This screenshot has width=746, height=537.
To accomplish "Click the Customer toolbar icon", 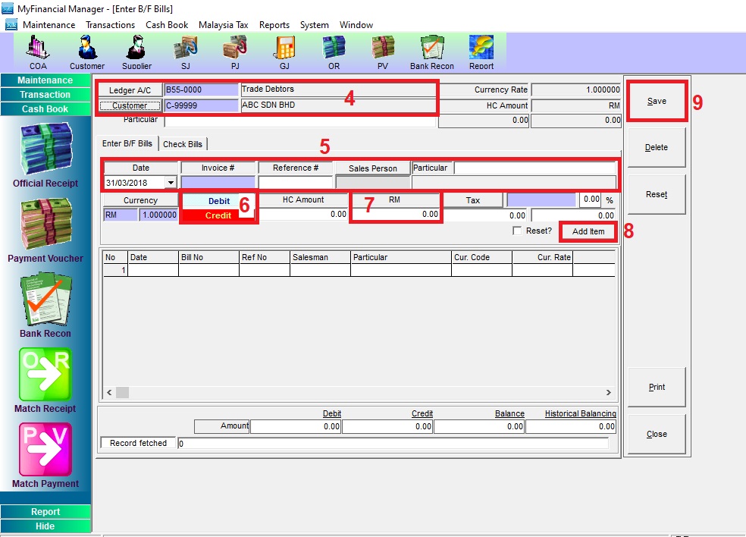I will coord(87,52).
